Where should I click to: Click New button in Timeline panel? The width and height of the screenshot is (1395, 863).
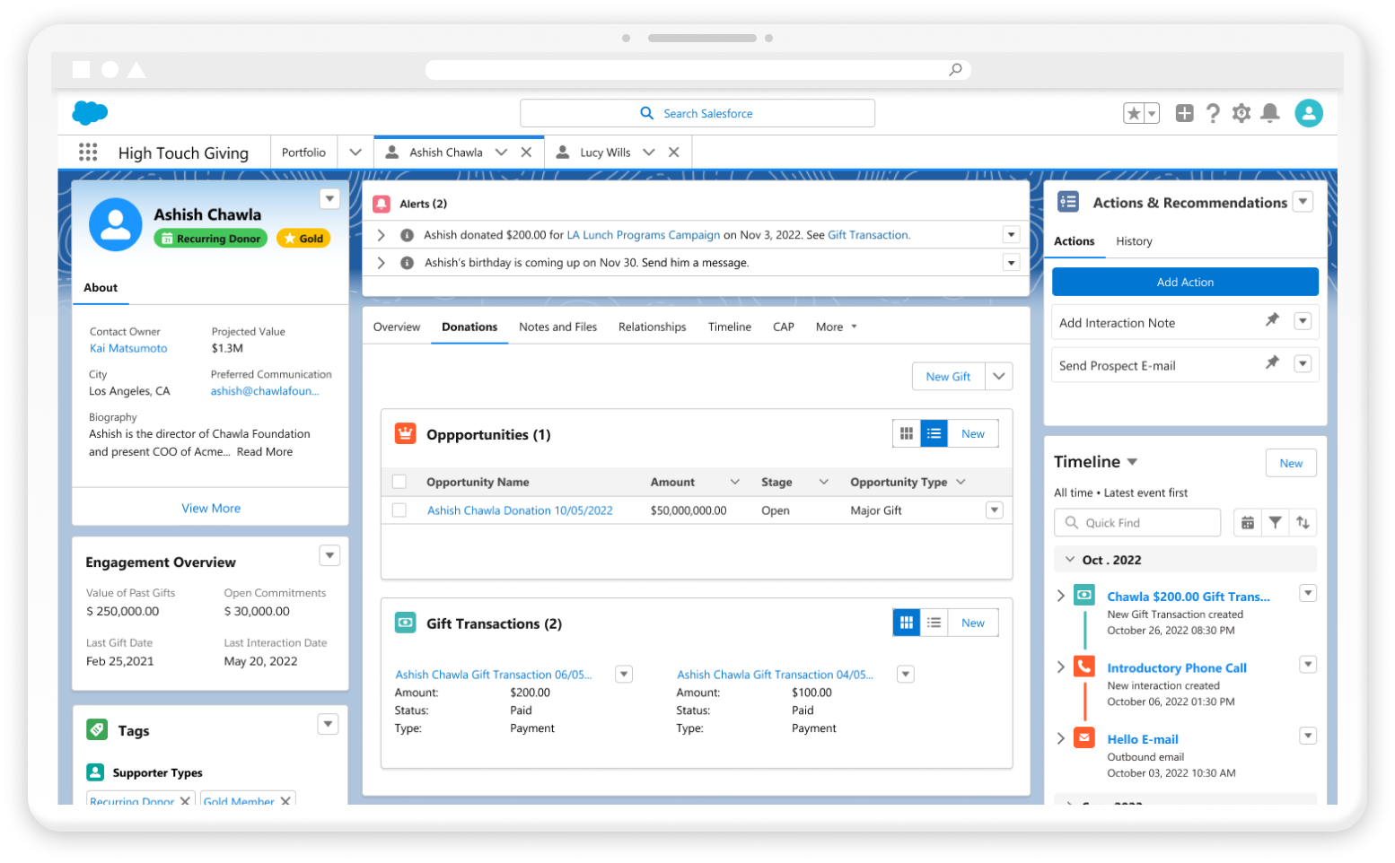point(1291,463)
